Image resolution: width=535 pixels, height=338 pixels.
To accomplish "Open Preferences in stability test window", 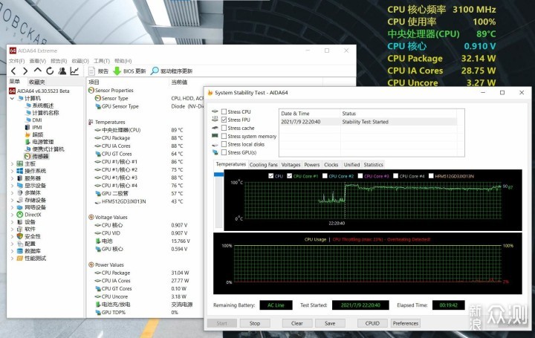I will pos(406,323).
